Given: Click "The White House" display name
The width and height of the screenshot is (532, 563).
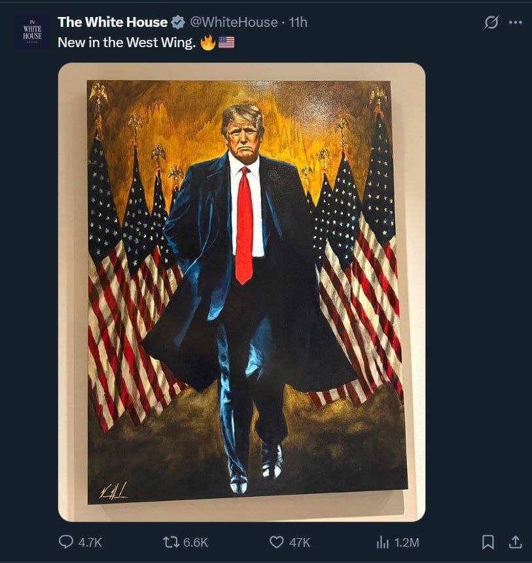Looking at the screenshot, I should point(113,22).
